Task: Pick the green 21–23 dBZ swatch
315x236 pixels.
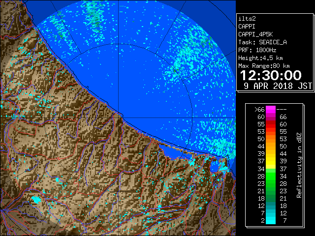Action: (x=271, y=191)
